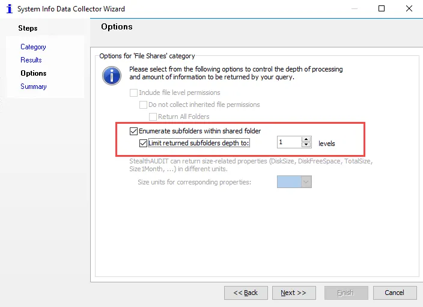Click the Next >> button
The height and width of the screenshot is (307, 423).
(294, 293)
